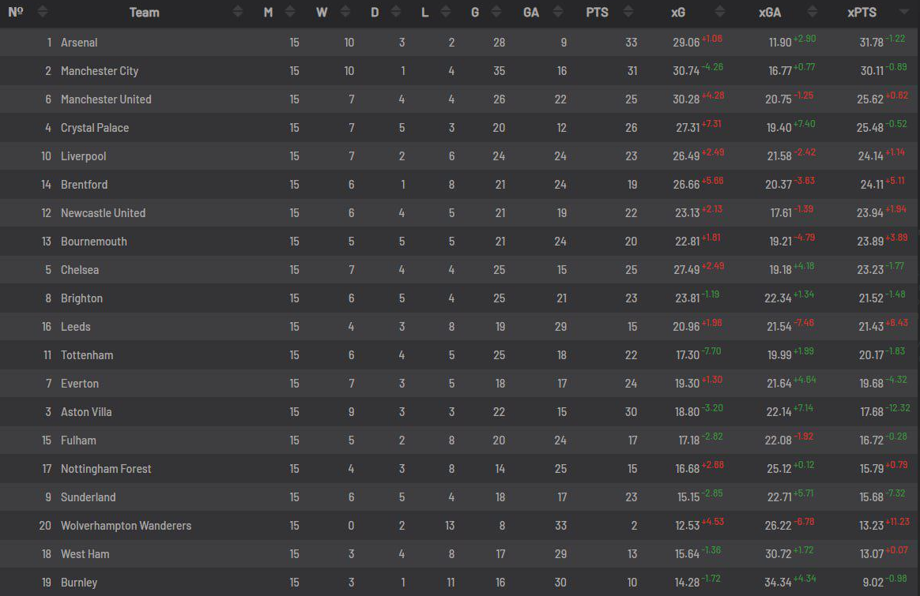Click the sort arrows beside the G column
Screen dimensions: 920x596
point(496,12)
